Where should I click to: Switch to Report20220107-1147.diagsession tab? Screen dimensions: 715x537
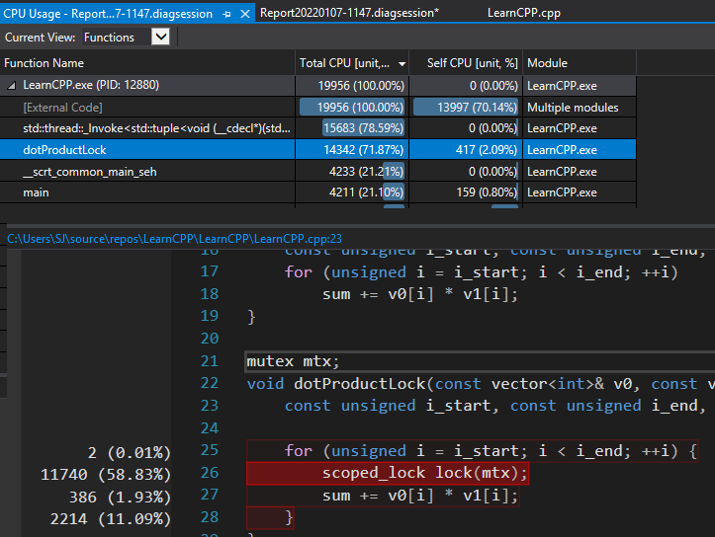tap(349, 13)
